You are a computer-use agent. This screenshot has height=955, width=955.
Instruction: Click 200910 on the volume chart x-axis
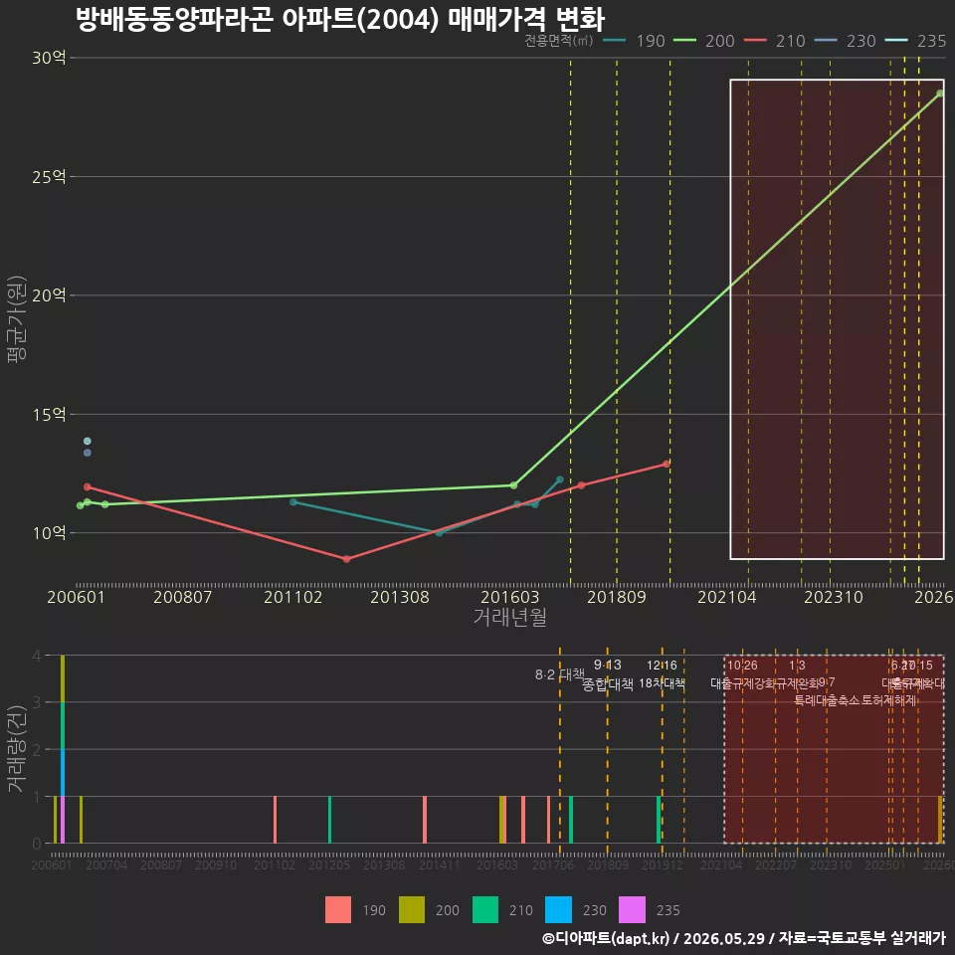(x=216, y=864)
